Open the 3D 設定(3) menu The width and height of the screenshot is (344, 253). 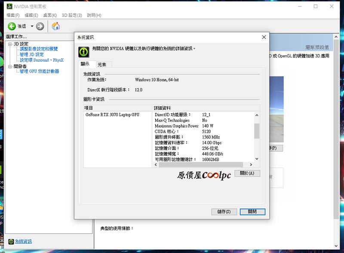click(72, 15)
